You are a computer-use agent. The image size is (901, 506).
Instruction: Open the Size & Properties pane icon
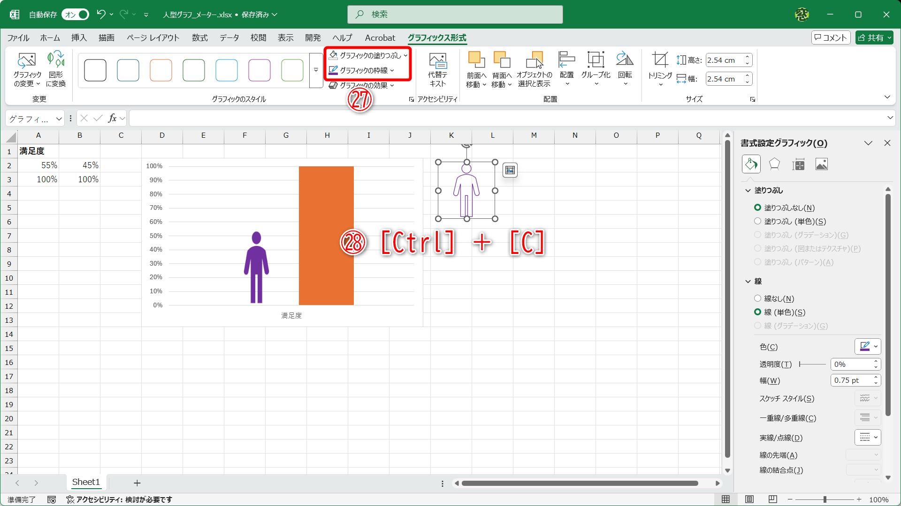(798, 164)
